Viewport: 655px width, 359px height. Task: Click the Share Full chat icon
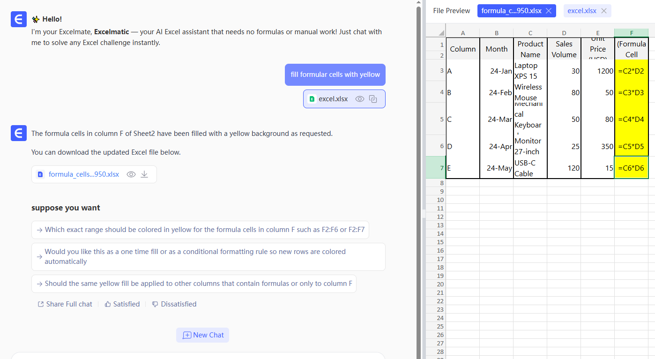[41, 304]
